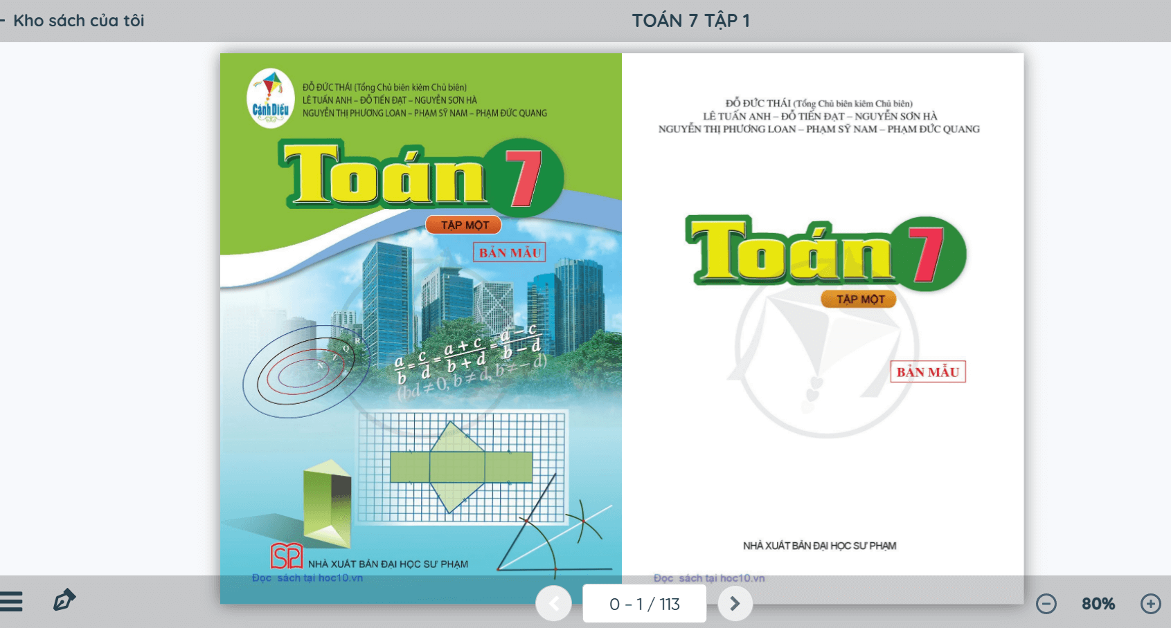
Task: Zoom in with the plus icon
Action: (x=1151, y=604)
